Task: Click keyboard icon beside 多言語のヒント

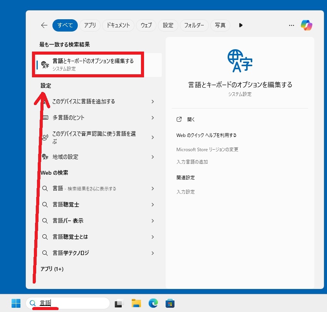Action: [45, 118]
